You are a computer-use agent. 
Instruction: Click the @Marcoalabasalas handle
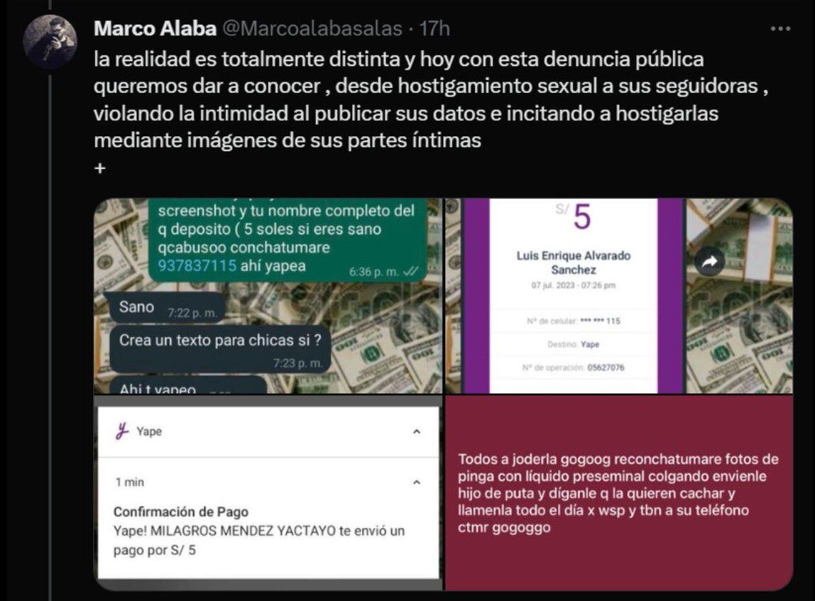tap(315, 29)
